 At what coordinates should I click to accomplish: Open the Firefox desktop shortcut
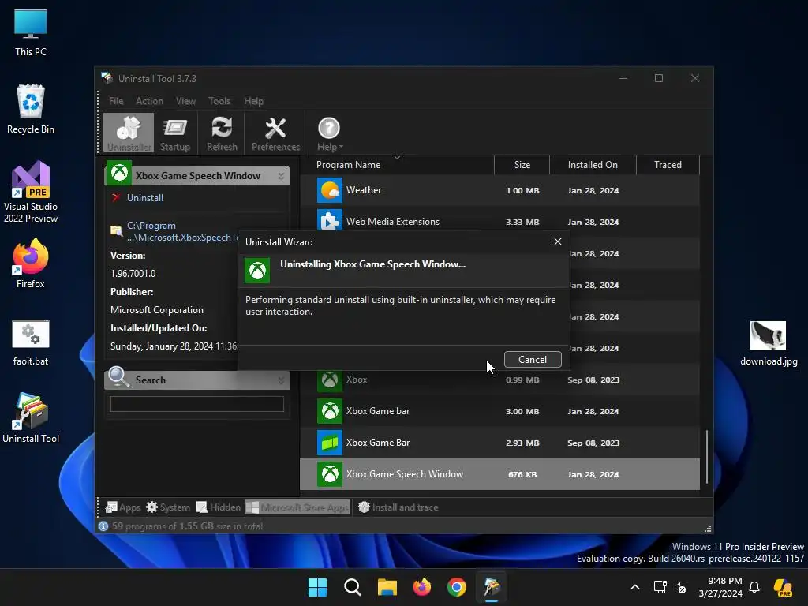point(31,264)
